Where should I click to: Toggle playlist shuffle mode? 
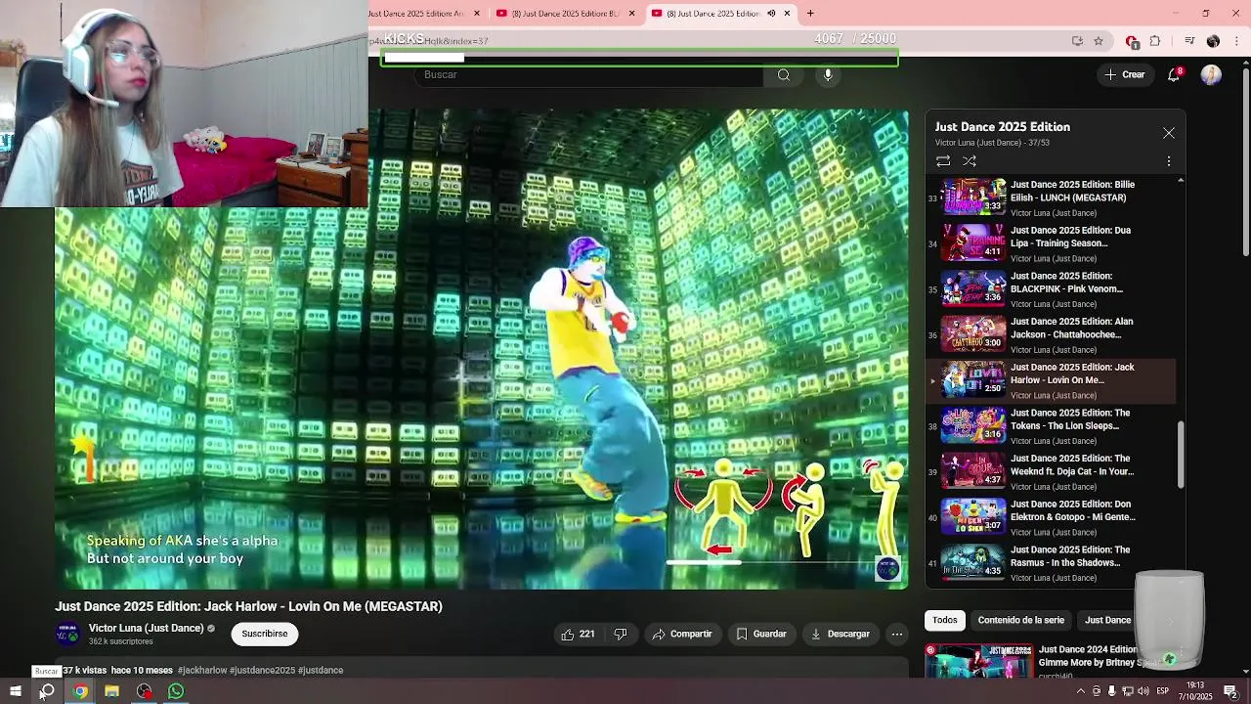coord(970,161)
